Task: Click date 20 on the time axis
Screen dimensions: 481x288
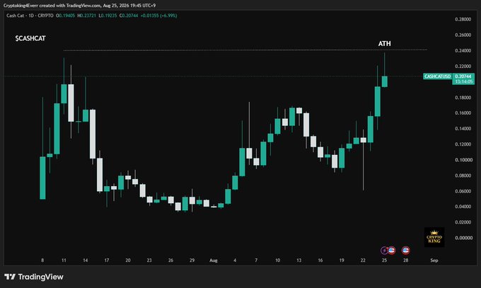Action: pos(128,260)
